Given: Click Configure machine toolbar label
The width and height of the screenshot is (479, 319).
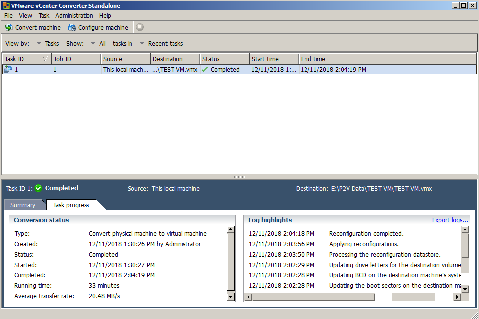Looking at the screenshot, I should click(103, 28).
